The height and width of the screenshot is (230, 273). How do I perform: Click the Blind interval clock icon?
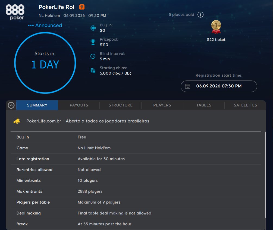pos(93,56)
